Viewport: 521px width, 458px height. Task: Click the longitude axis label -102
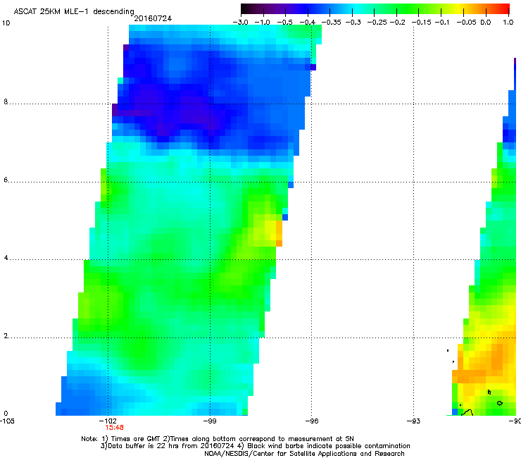108,421
